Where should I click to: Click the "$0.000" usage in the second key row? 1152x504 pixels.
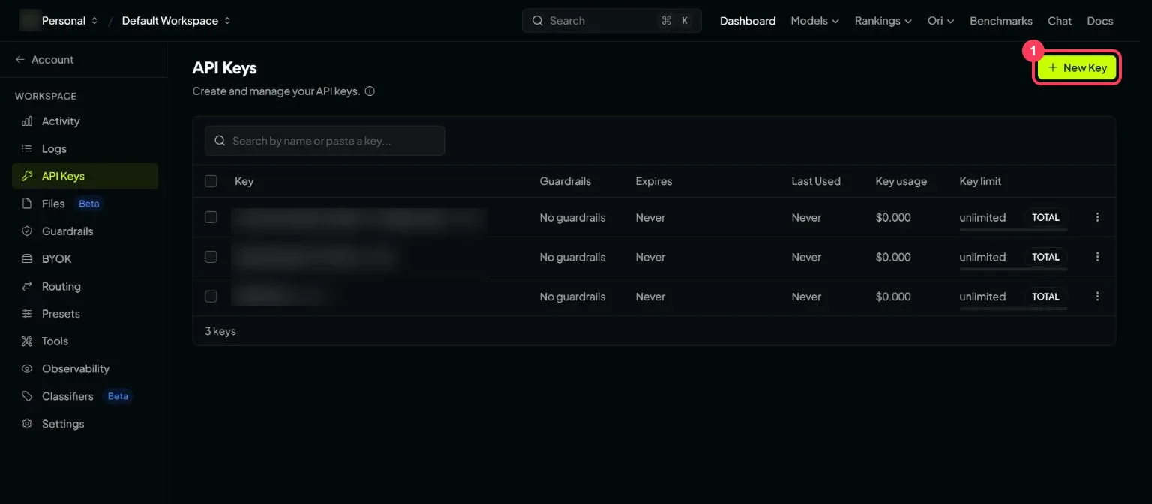click(x=893, y=257)
